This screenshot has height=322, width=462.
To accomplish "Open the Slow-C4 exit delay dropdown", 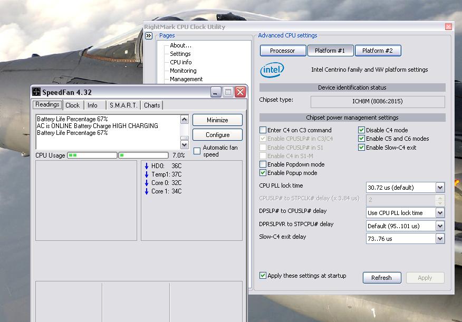I will [440, 239].
